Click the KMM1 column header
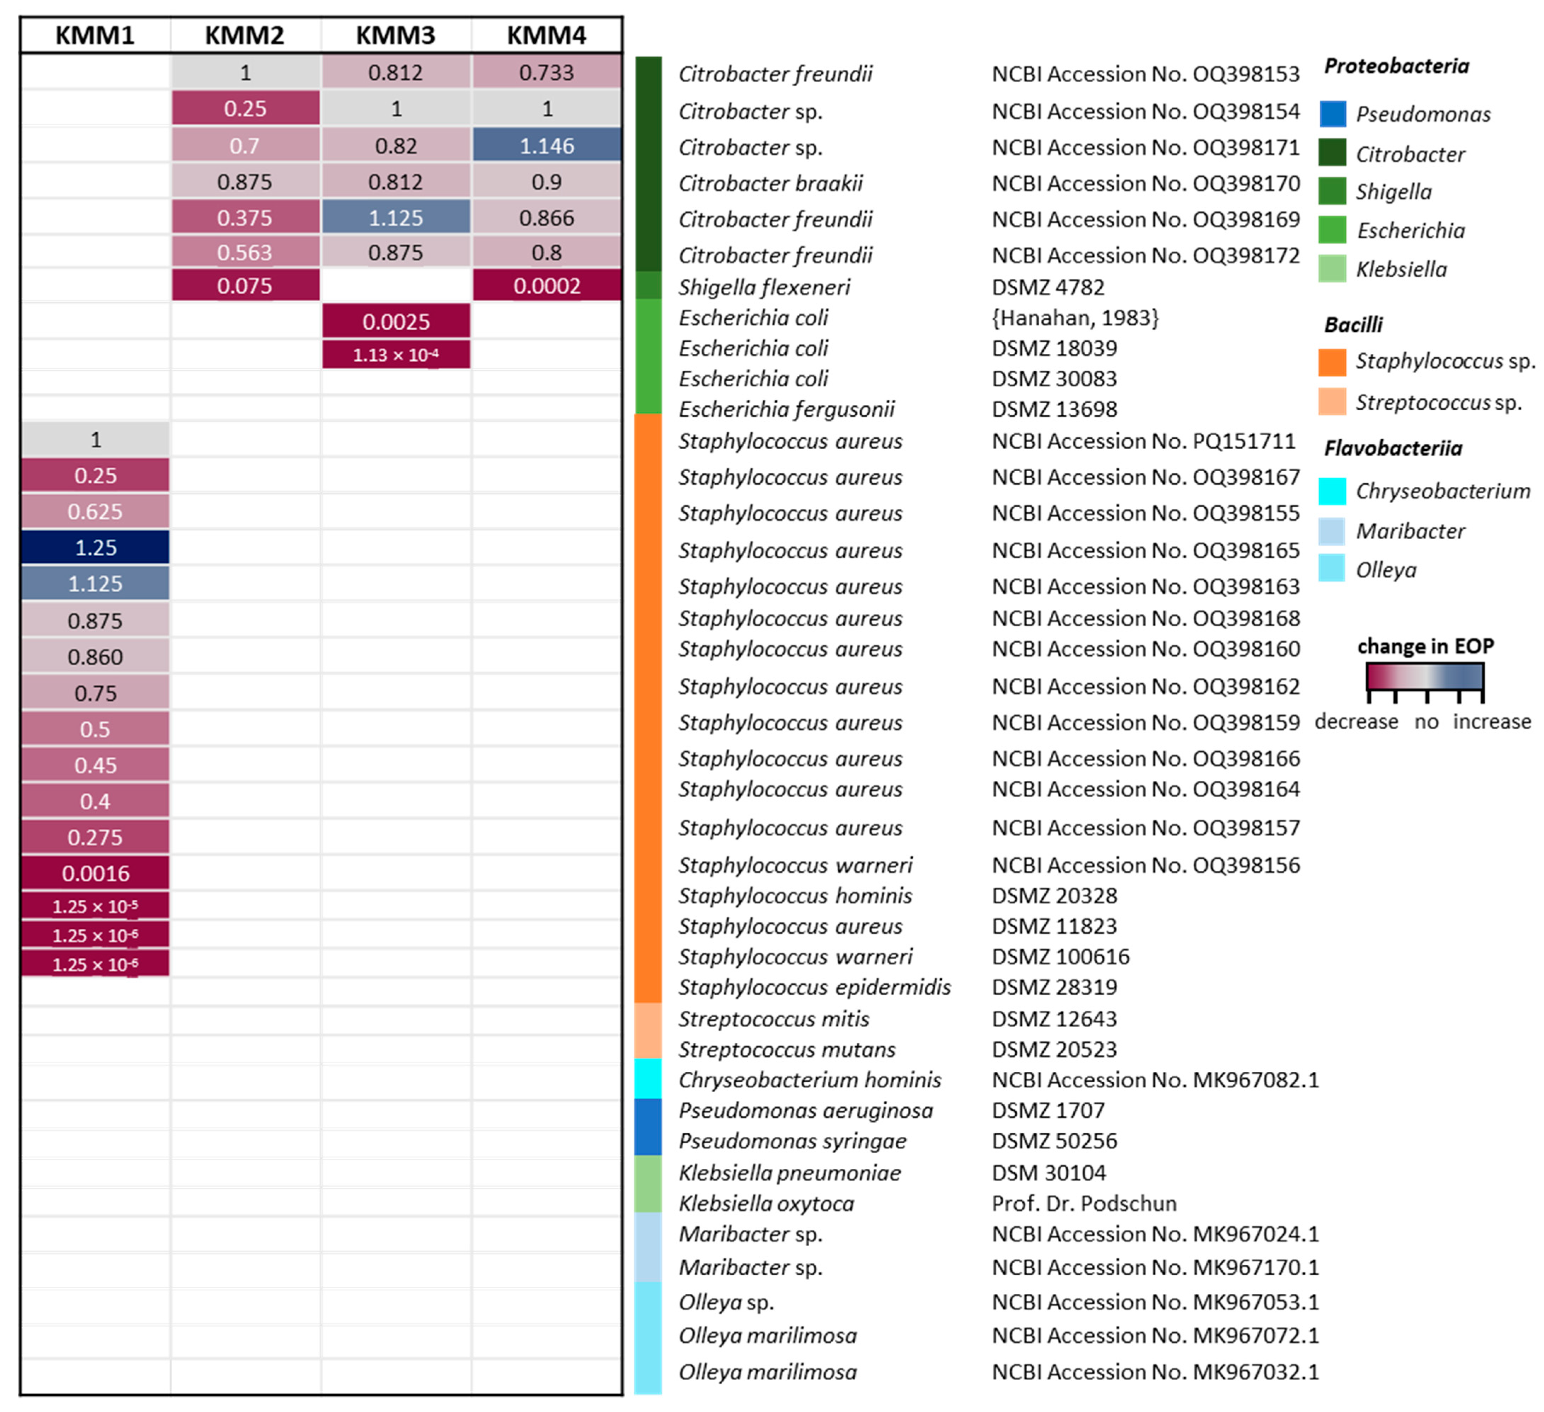Viewport: 1544px width, 1412px height. pyautogui.click(x=95, y=35)
